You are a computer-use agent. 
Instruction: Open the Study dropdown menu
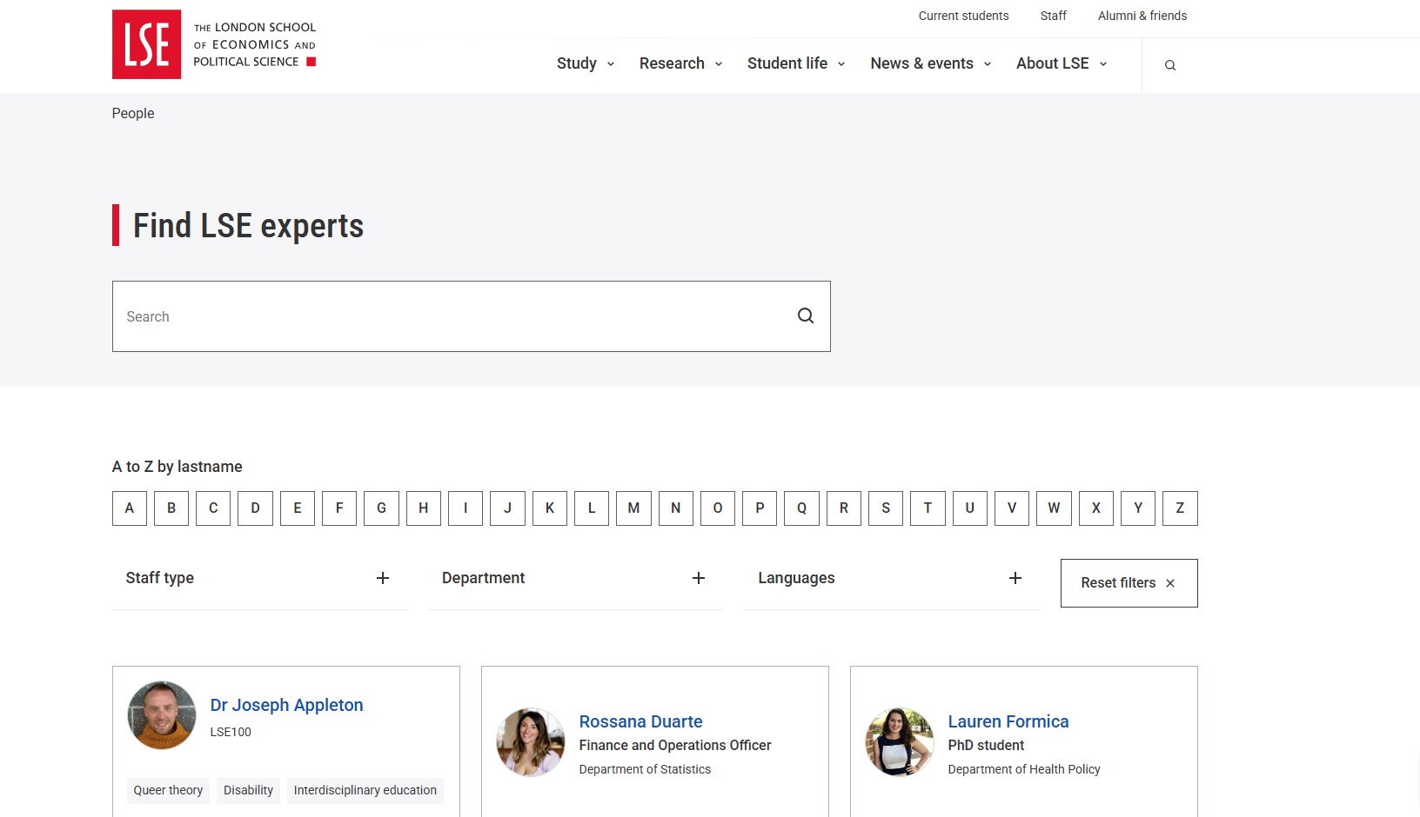[586, 63]
